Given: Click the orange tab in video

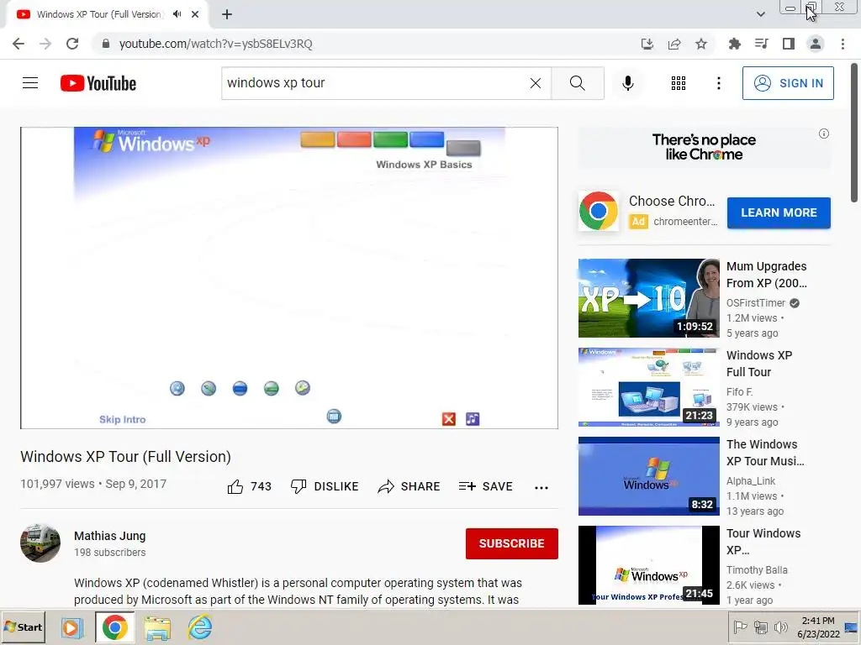Looking at the screenshot, I should (317, 139).
